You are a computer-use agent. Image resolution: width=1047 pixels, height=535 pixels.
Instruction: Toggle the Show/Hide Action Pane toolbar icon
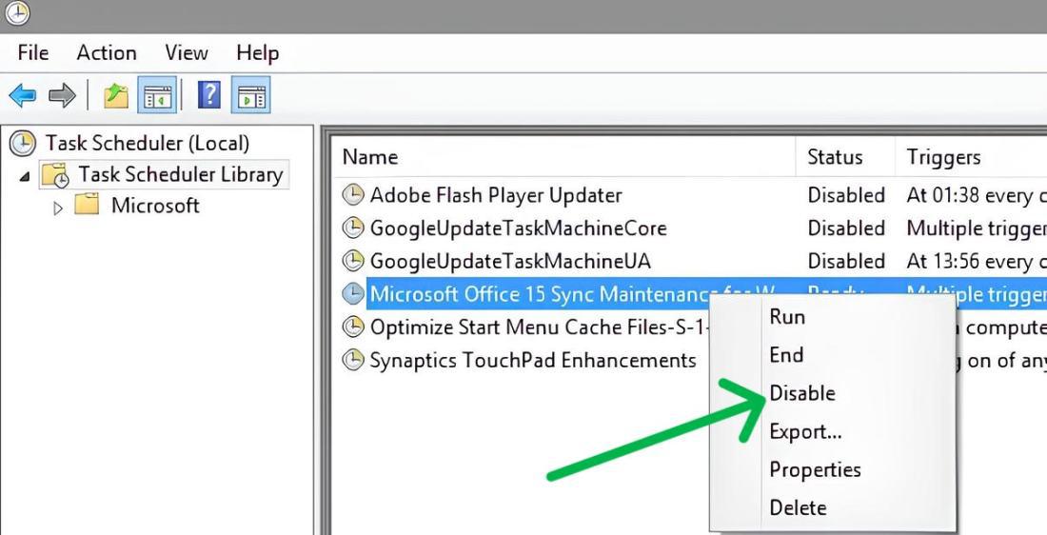[251, 95]
